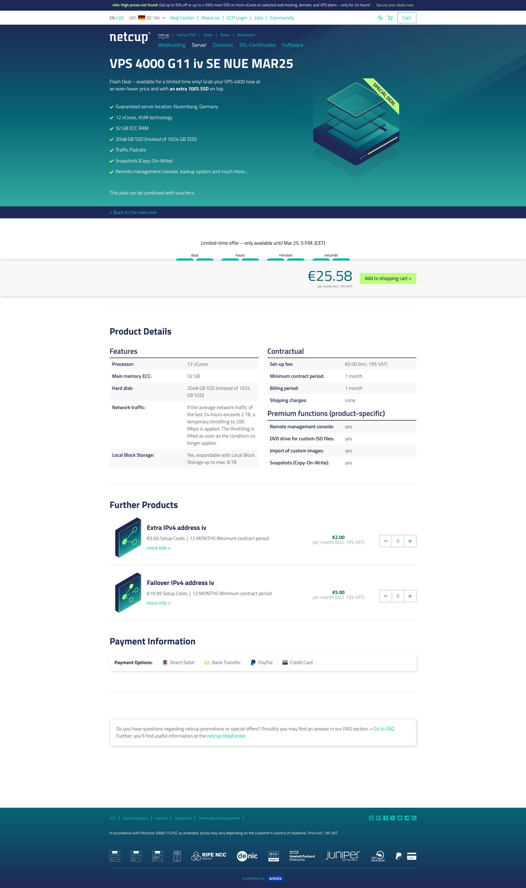This screenshot has height=888, width=526.
Task: Click the eco Mitglied badge
Action: coord(274,856)
